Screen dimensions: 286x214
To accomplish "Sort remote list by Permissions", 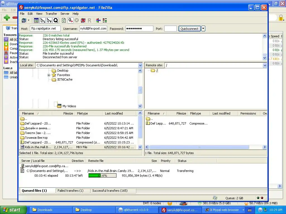I will (x=248, y=113).
